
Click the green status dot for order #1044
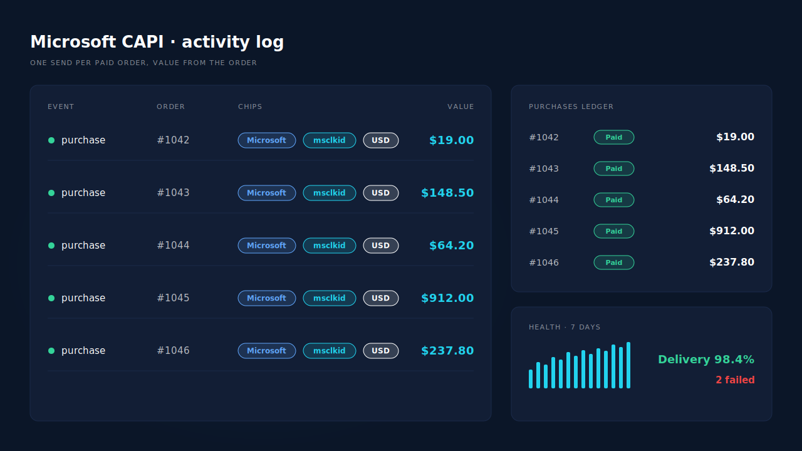(51, 246)
